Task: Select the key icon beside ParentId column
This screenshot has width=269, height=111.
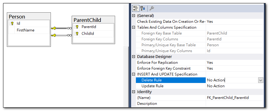Action: [x=77, y=27]
